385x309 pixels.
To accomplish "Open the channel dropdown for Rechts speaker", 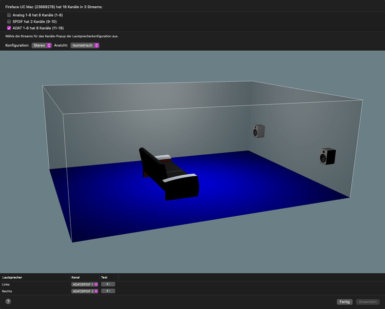I will click(85, 291).
